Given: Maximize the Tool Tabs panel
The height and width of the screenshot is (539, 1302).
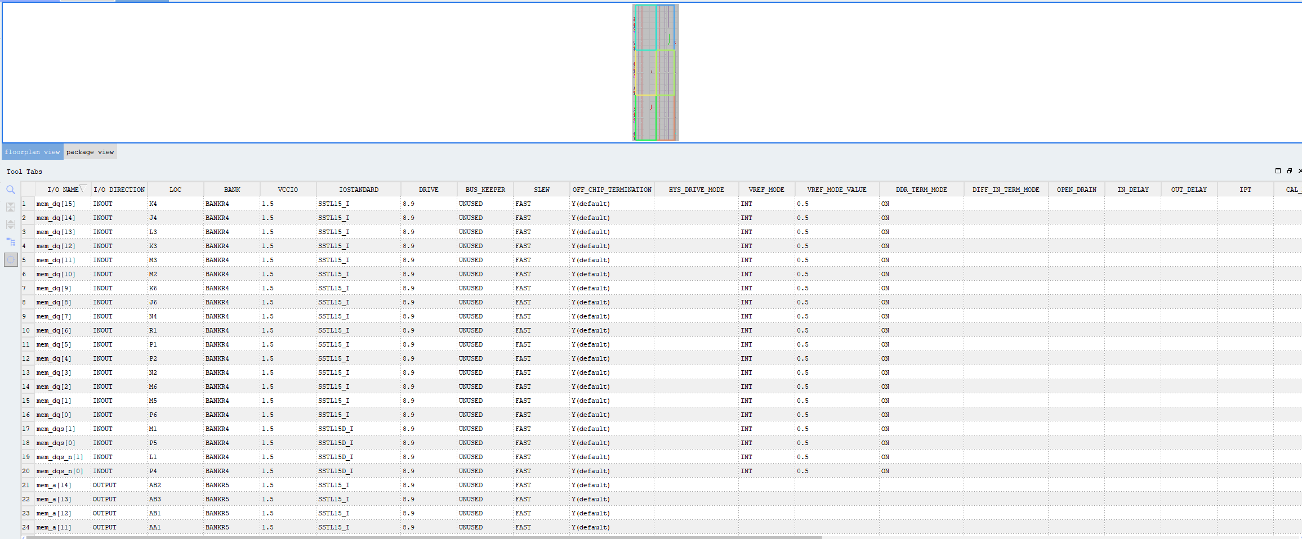Looking at the screenshot, I should pos(1278,170).
